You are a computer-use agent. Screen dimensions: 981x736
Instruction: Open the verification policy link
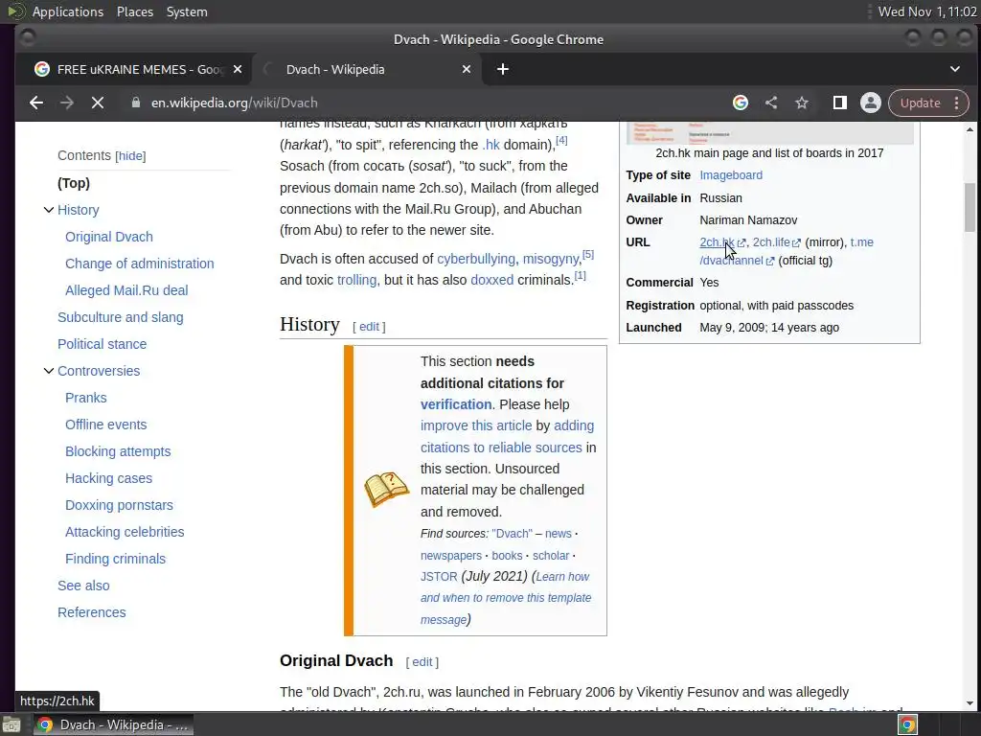(x=455, y=404)
